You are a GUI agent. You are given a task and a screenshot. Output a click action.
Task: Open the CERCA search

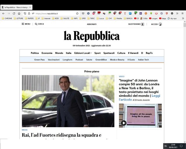tap(40, 24)
